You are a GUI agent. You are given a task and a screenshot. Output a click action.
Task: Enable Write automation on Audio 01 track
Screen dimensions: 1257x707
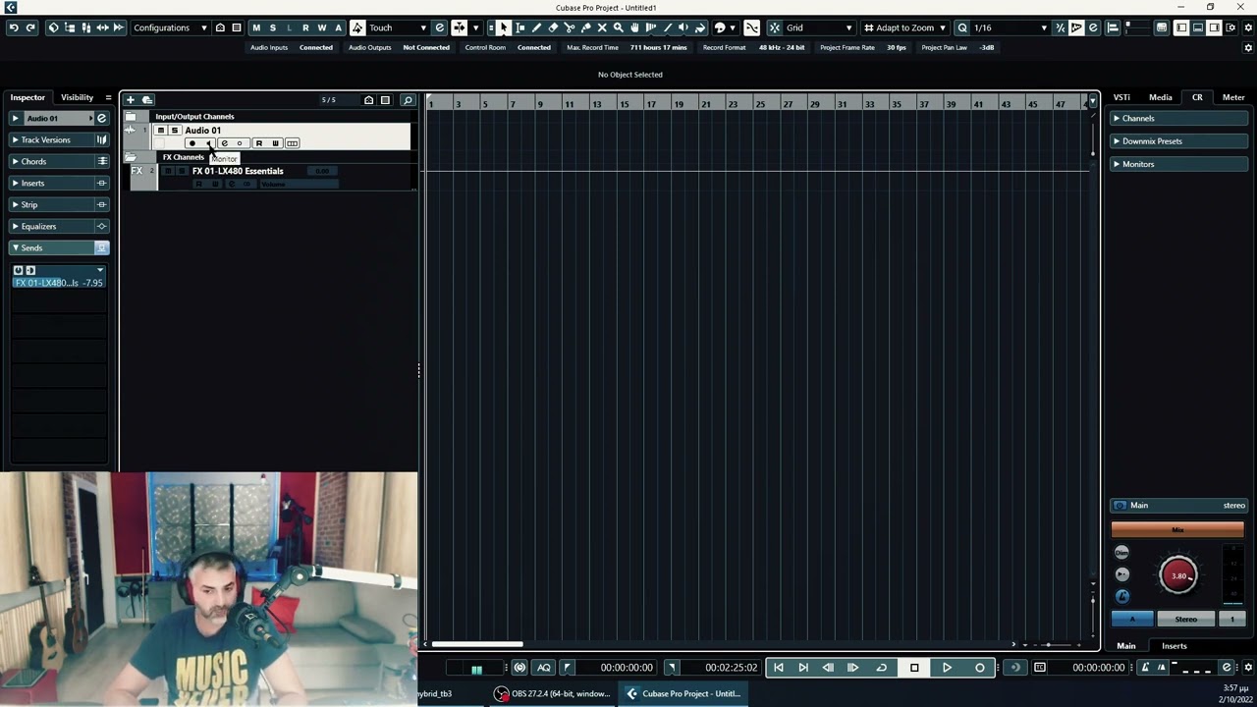point(275,143)
